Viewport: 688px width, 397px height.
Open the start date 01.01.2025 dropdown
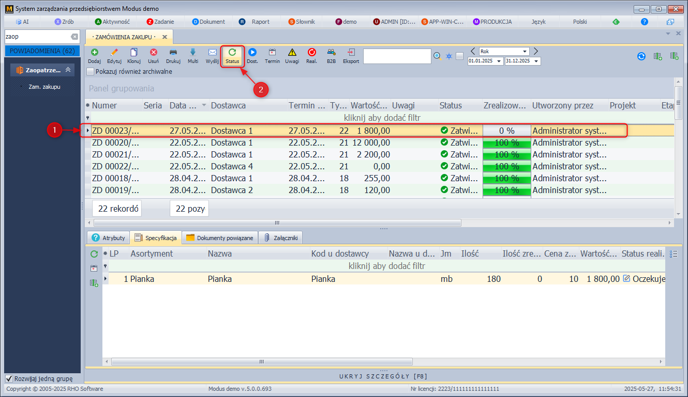pyautogui.click(x=499, y=61)
